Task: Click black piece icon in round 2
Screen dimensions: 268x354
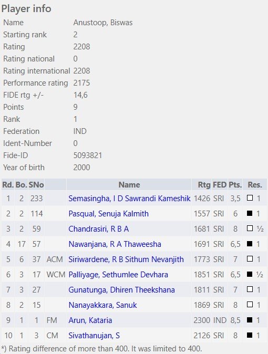Action: 250,213
